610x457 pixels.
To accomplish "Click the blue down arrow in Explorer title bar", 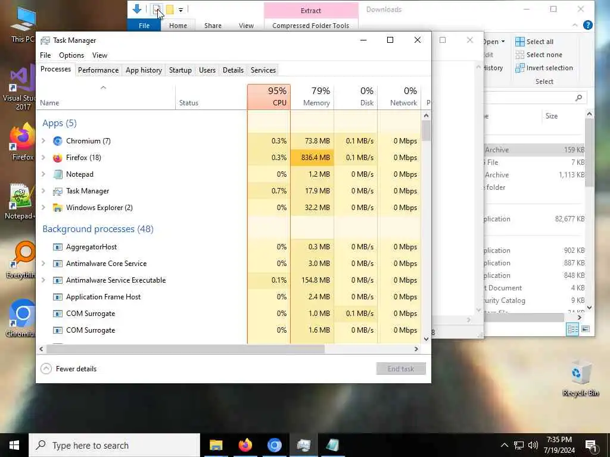I will pos(137,9).
